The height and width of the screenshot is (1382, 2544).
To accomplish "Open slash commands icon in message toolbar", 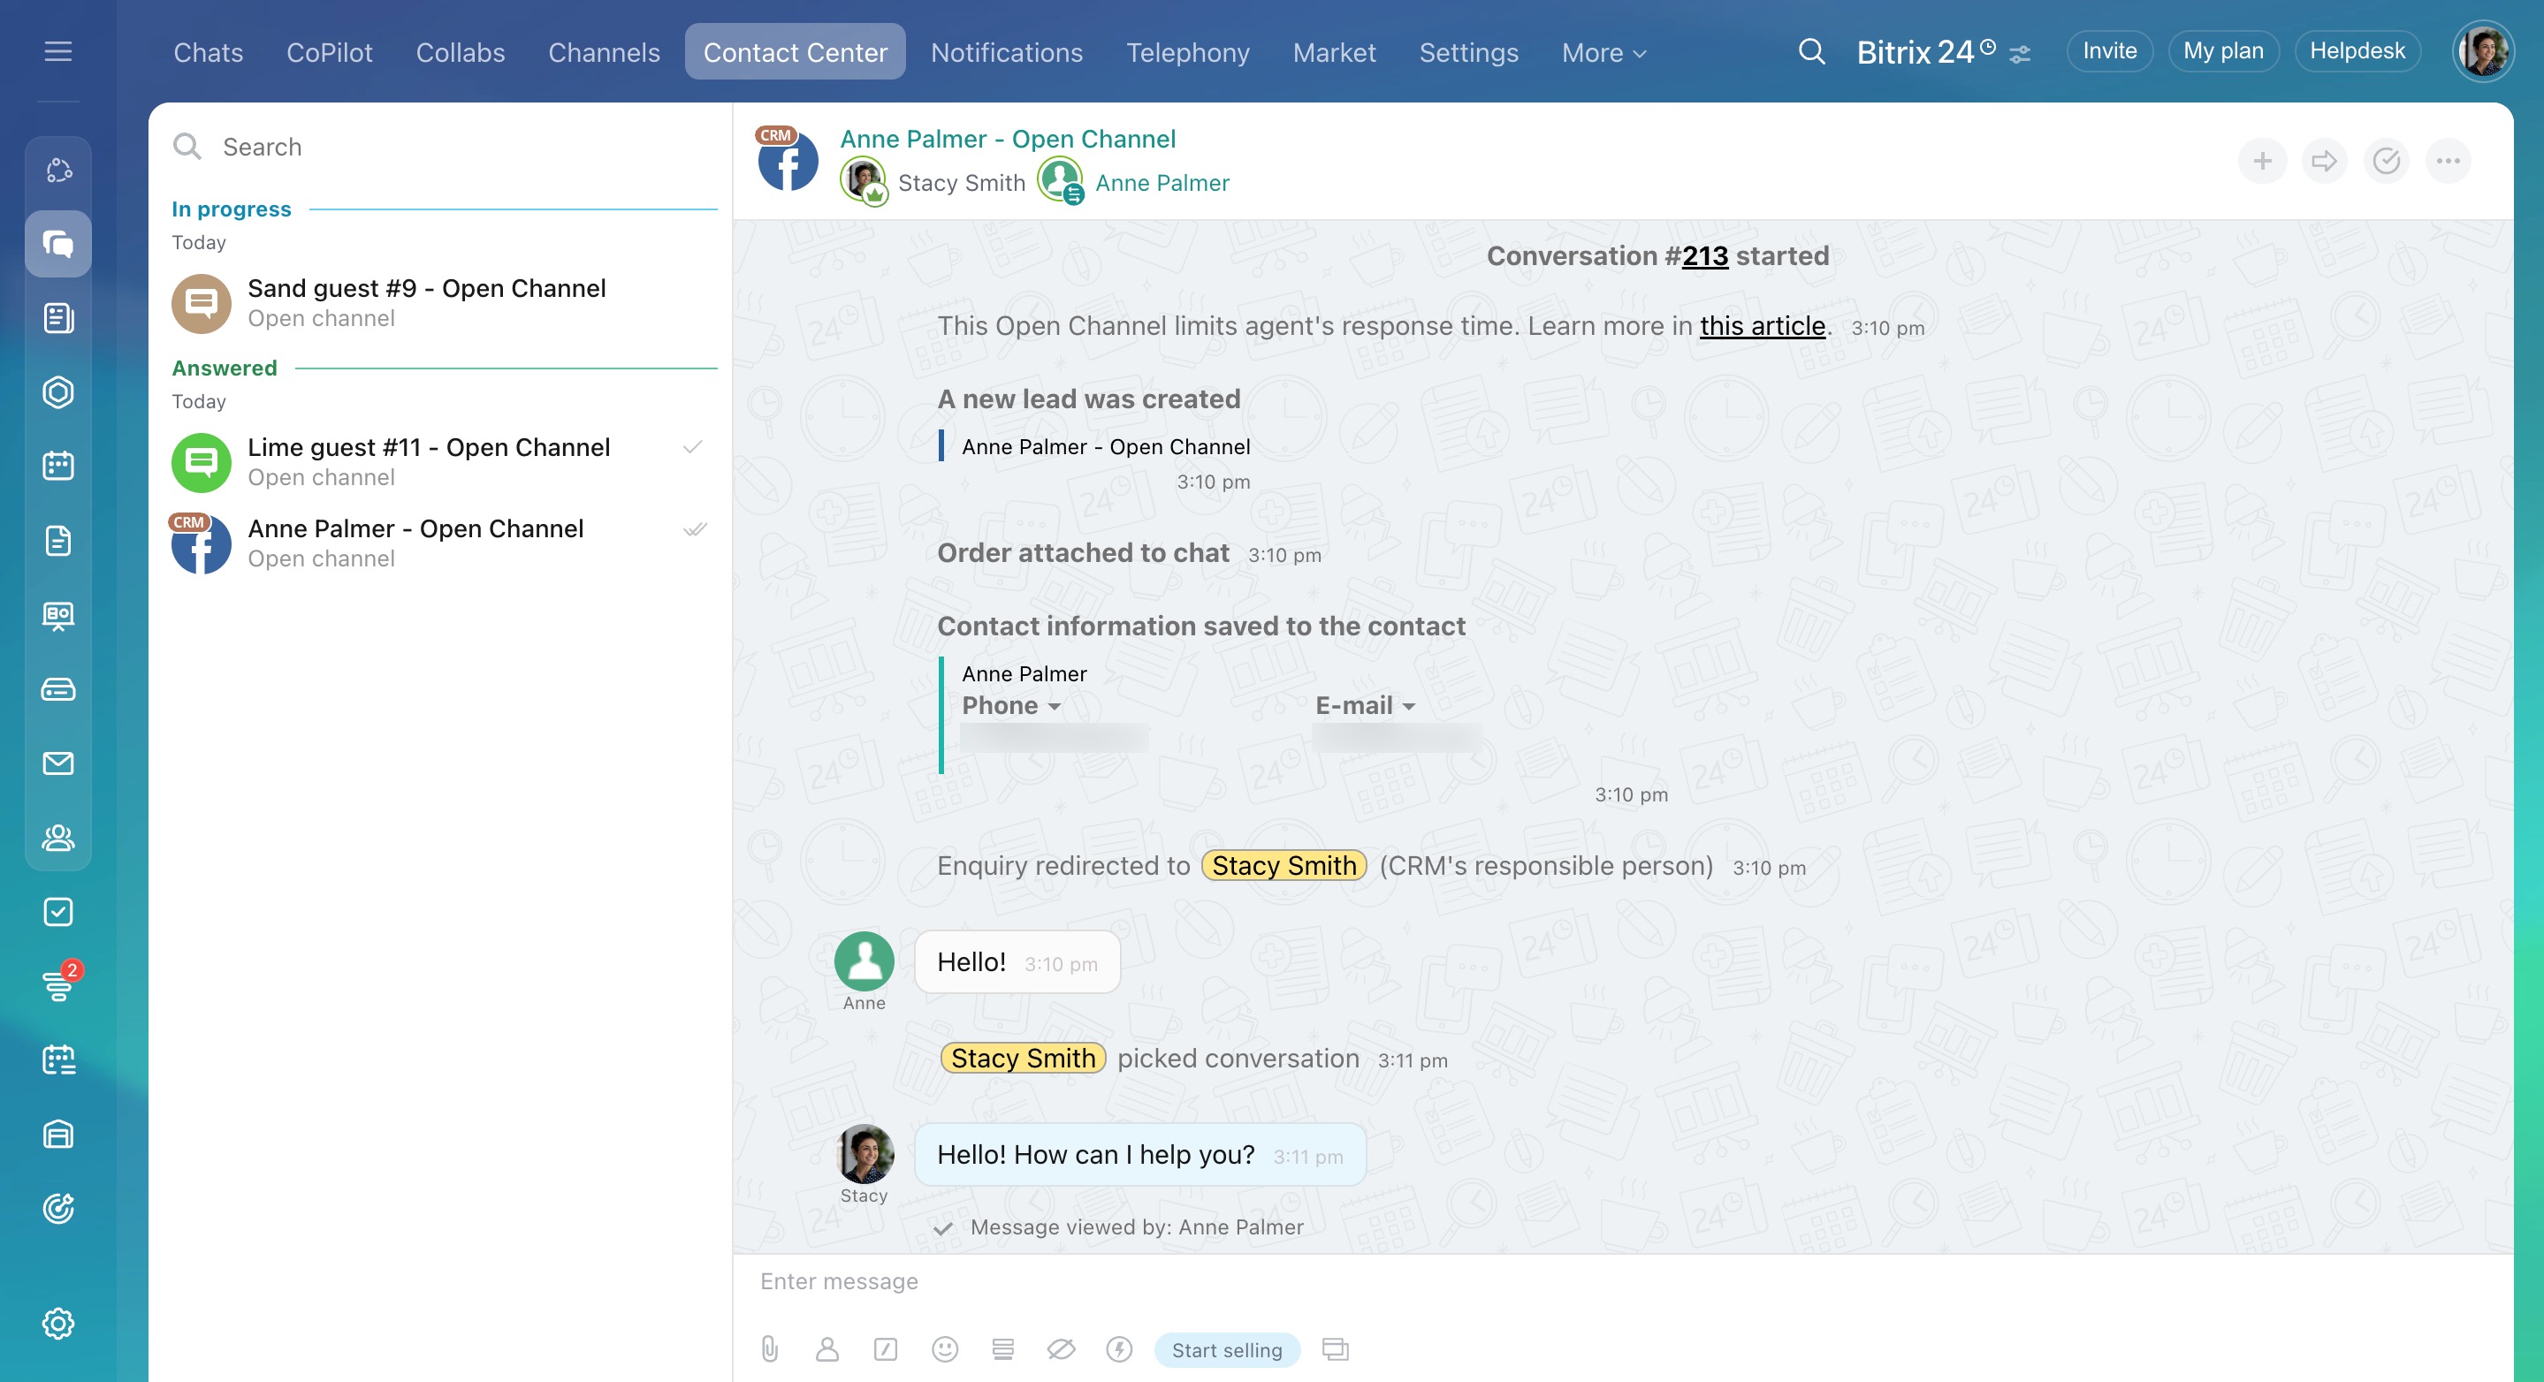I will 886,1349.
